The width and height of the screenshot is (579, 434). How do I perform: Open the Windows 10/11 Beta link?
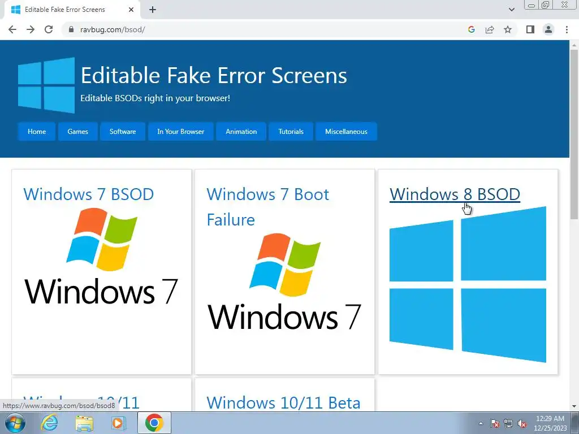coord(283,402)
